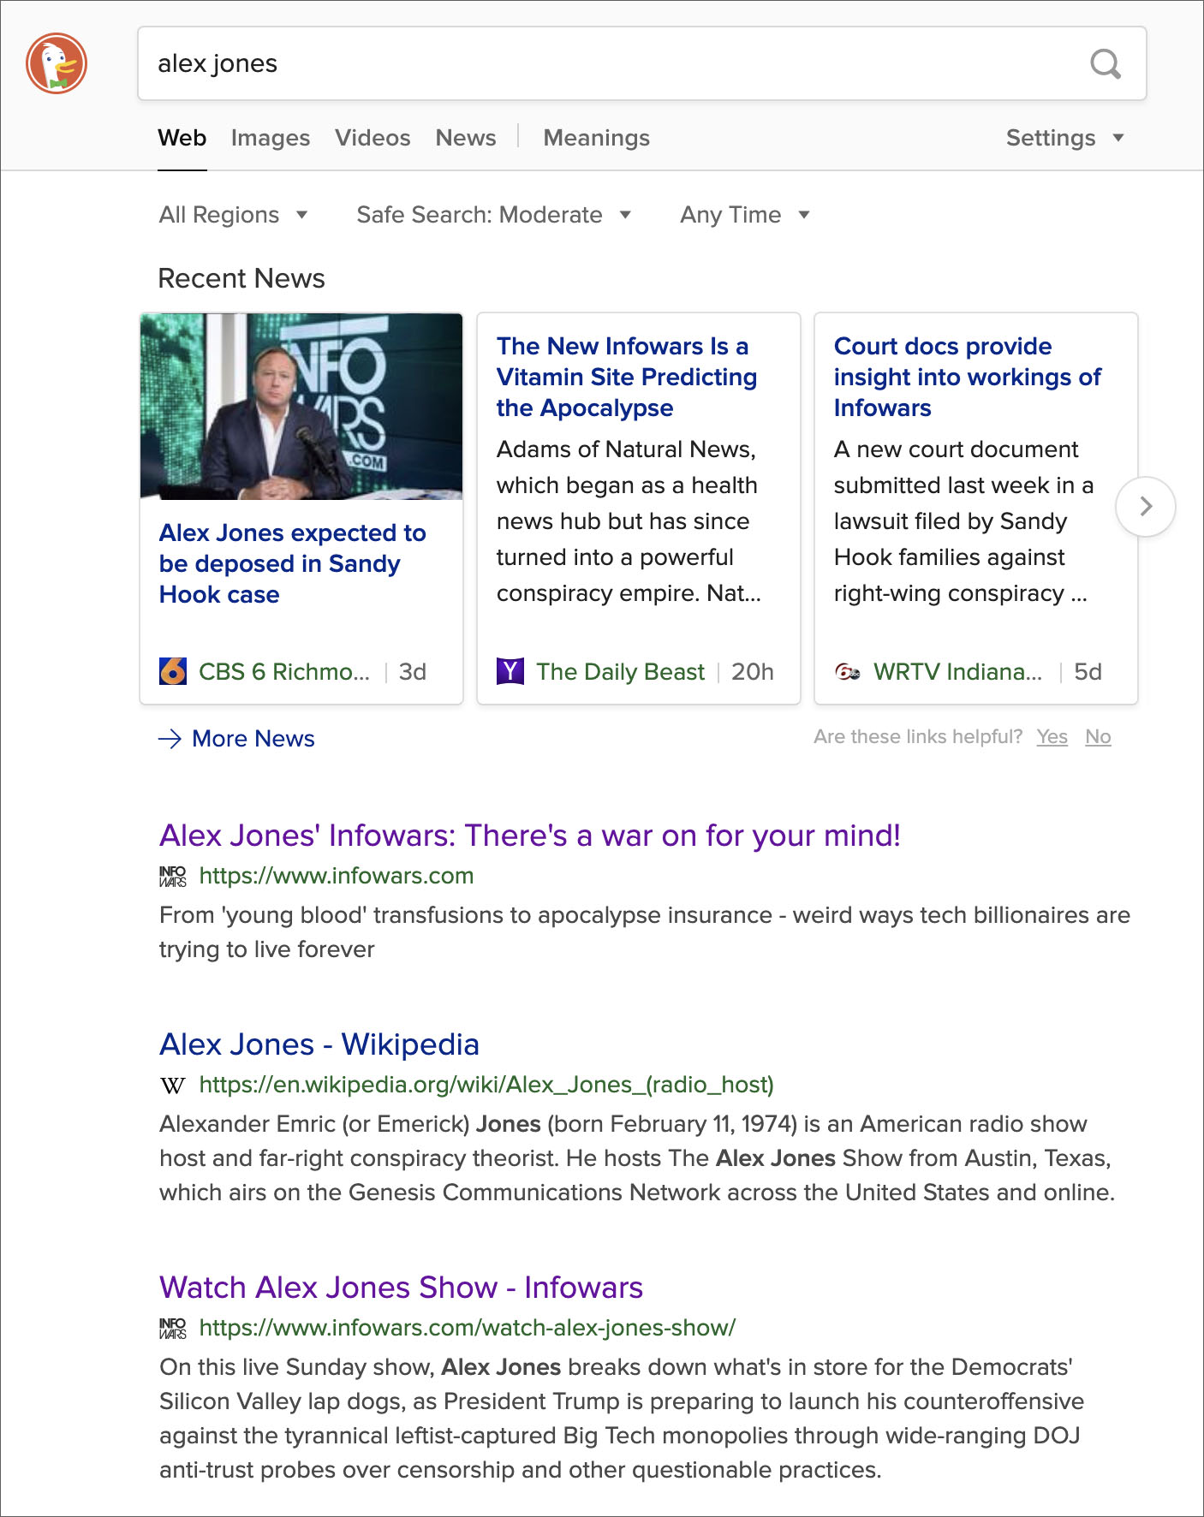Click the CBS 6 Richmond source icon
The width and height of the screenshot is (1204, 1517).
[173, 671]
